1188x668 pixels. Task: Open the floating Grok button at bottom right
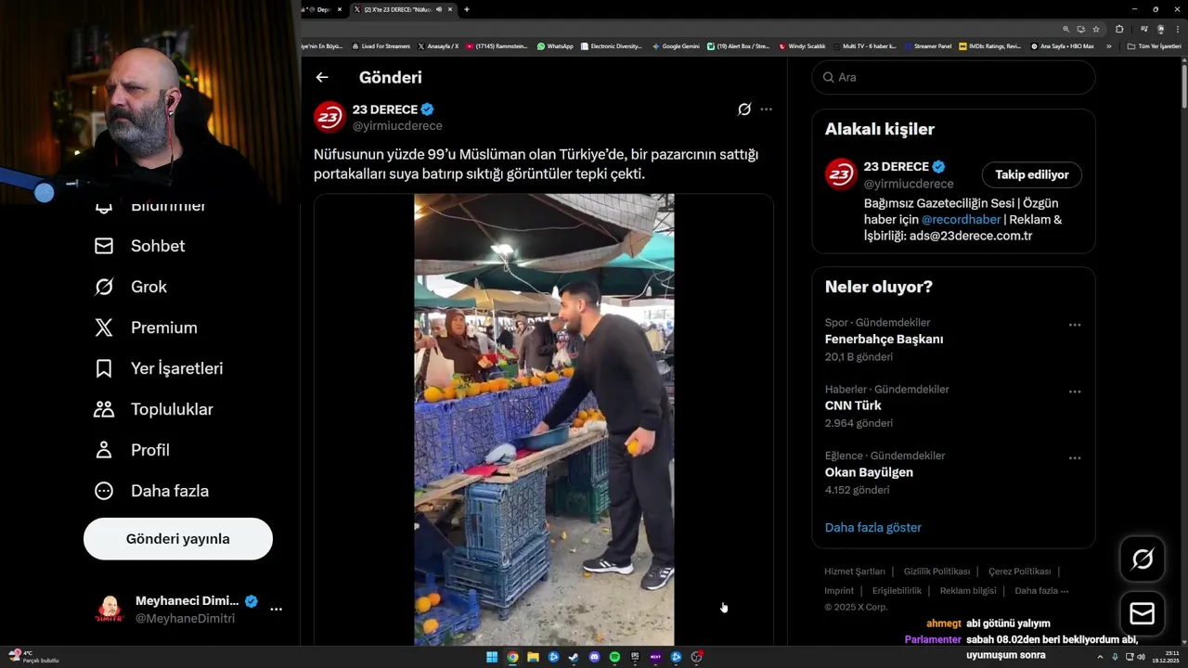coord(1143,559)
